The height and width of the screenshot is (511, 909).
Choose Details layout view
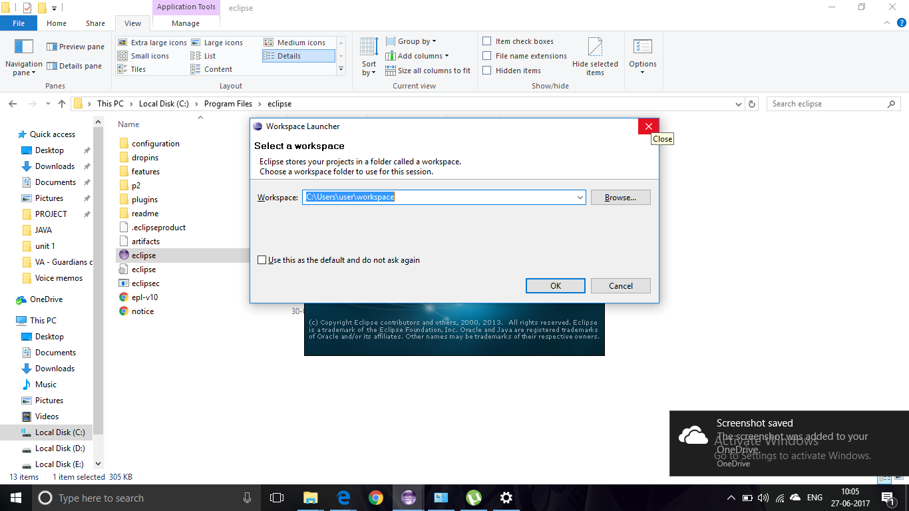[x=299, y=56]
